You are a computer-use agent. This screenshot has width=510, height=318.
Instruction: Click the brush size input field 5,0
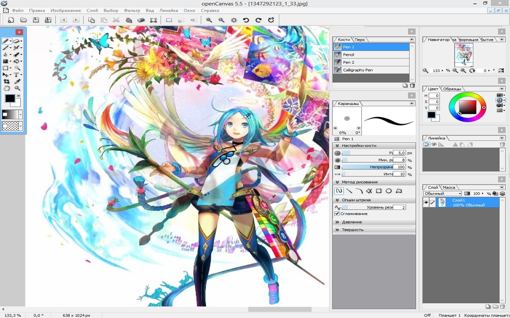[x=400, y=153]
